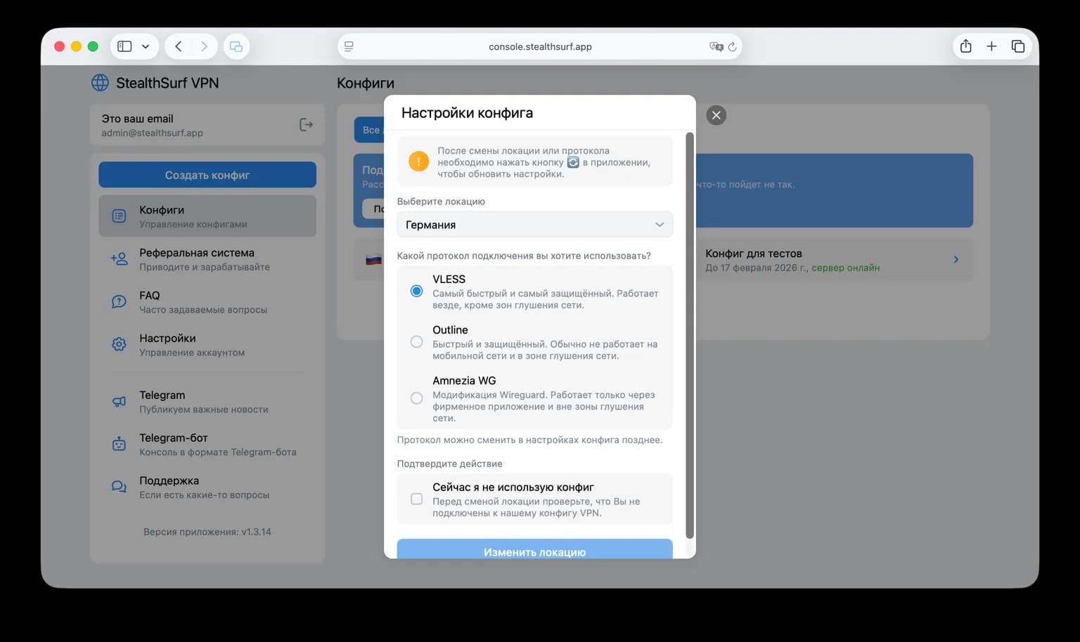Image resolution: width=1080 pixels, height=642 pixels.
Task: Open the sidebar options dropdown arrow
Action: [146, 46]
